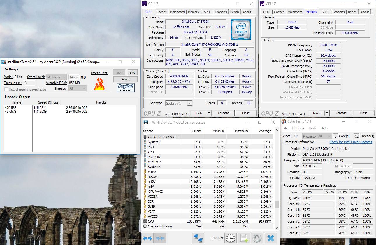This screenshot has width=376, height=245.
Task: Switch to Caches tab in left CPU-Z window
Action: click(x=161, y=12)
